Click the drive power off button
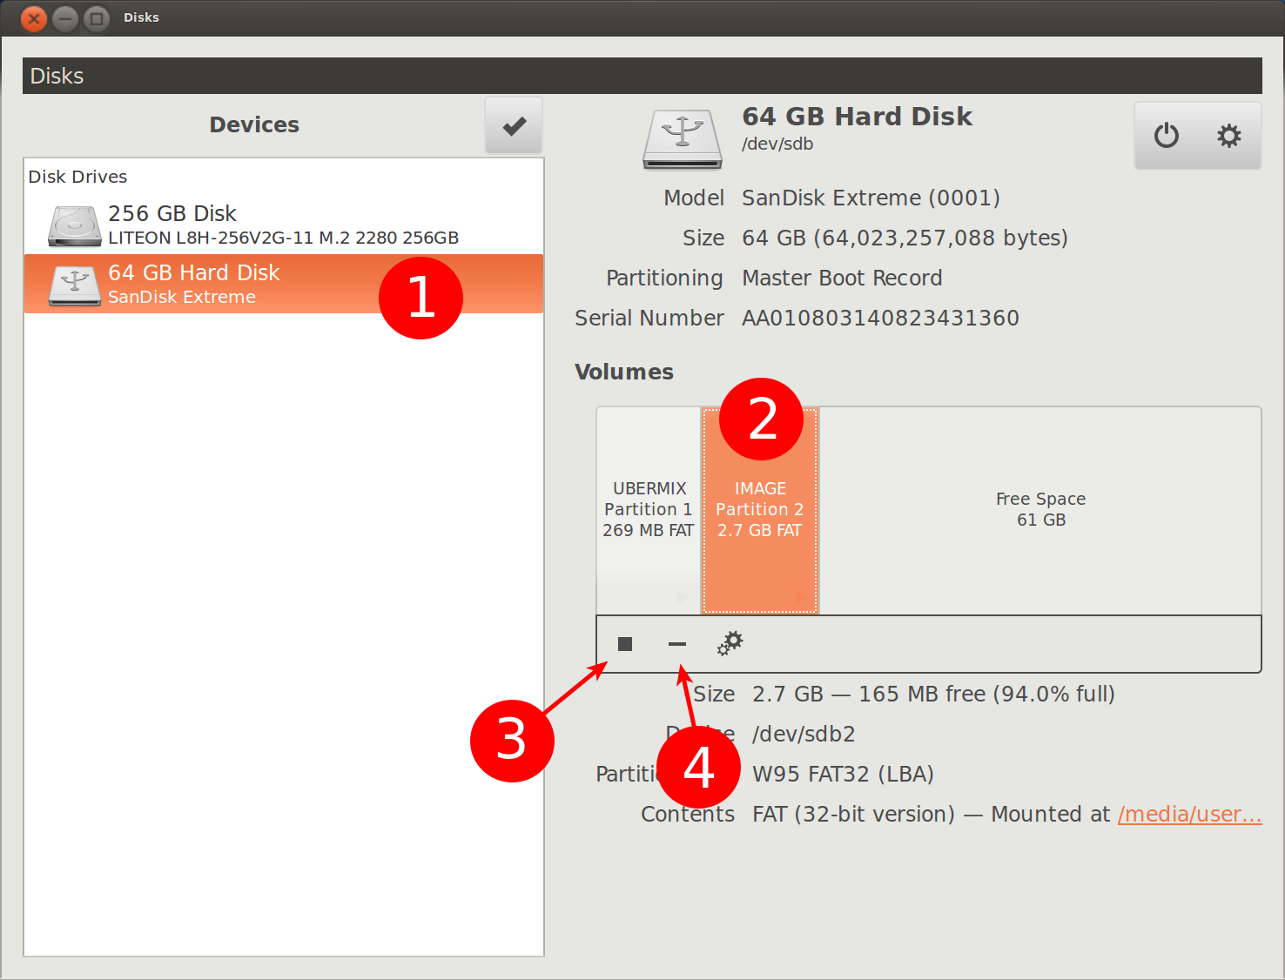 pyautogui.click(x=1166, y=136)
